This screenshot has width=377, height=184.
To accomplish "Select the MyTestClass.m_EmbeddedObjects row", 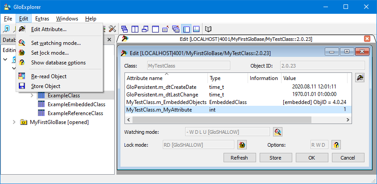I will point(238,102).
